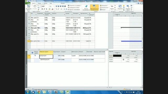Open the font name combo box
The height and width of the screenshot is (94, 168).
pos(45,6)
